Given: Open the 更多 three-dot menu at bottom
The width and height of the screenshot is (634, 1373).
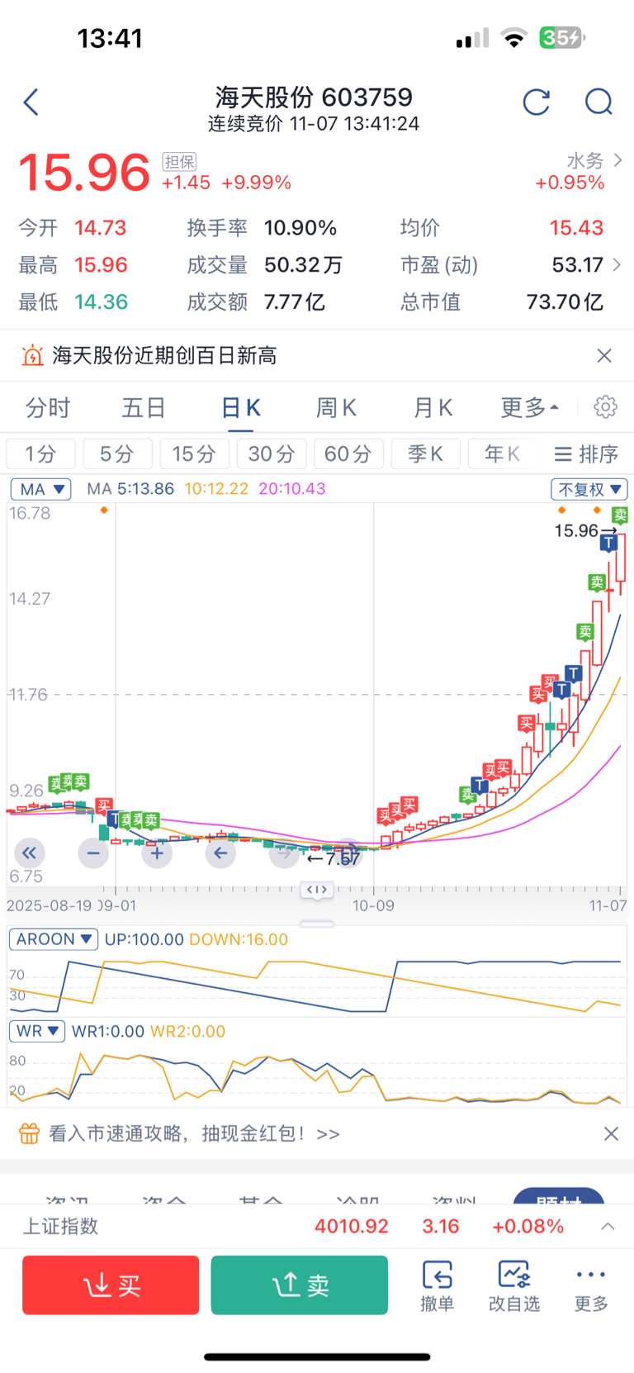Looking at the screenshot, I should click(591, 1285).
